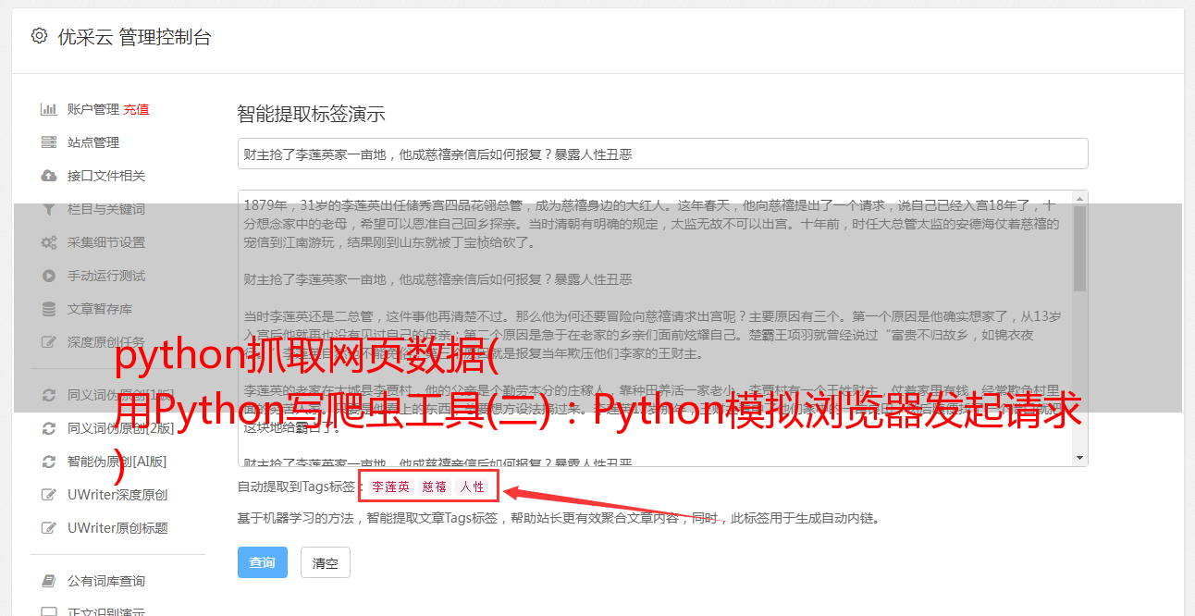Click the blue 查询 button

pos(263,562)
